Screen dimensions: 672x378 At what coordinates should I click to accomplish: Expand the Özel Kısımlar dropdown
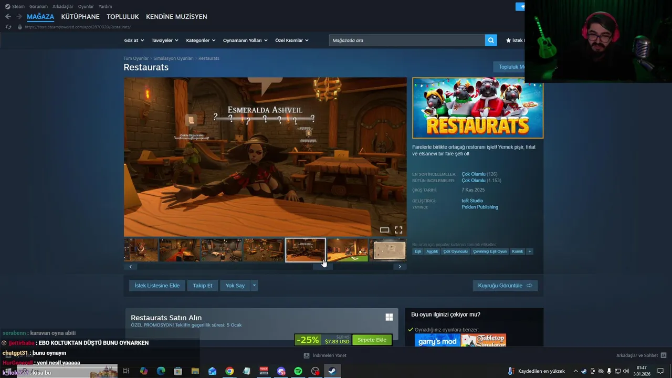[292, 40]
